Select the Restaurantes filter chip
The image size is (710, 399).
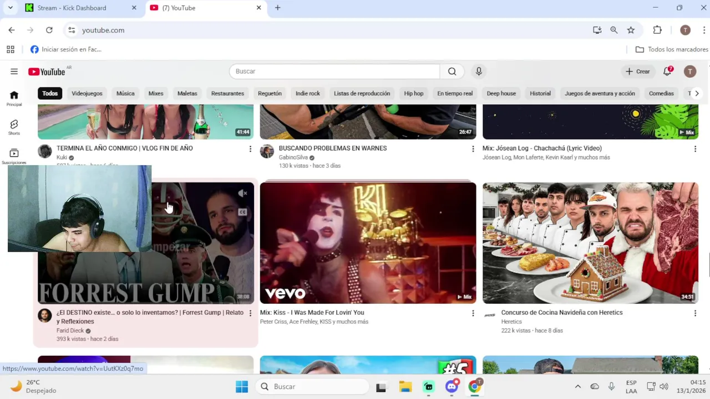pyautogui.click(x=227, y=94)
